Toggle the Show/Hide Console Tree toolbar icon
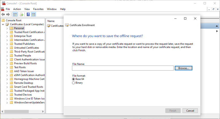This screenshot has height=119, width=220. point(15,15)
